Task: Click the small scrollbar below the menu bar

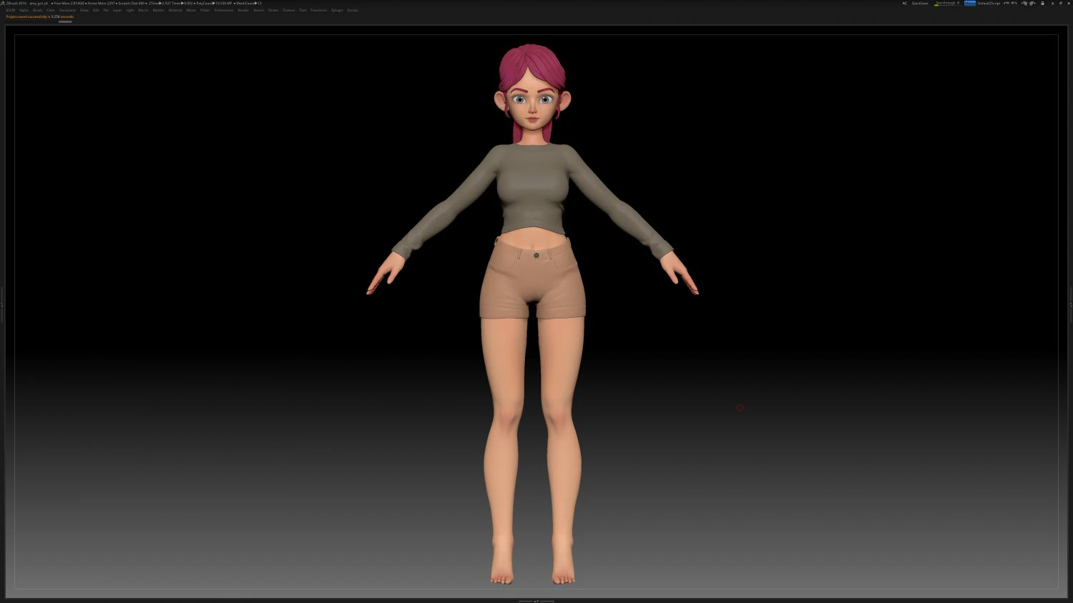Action: click(67, 21)
